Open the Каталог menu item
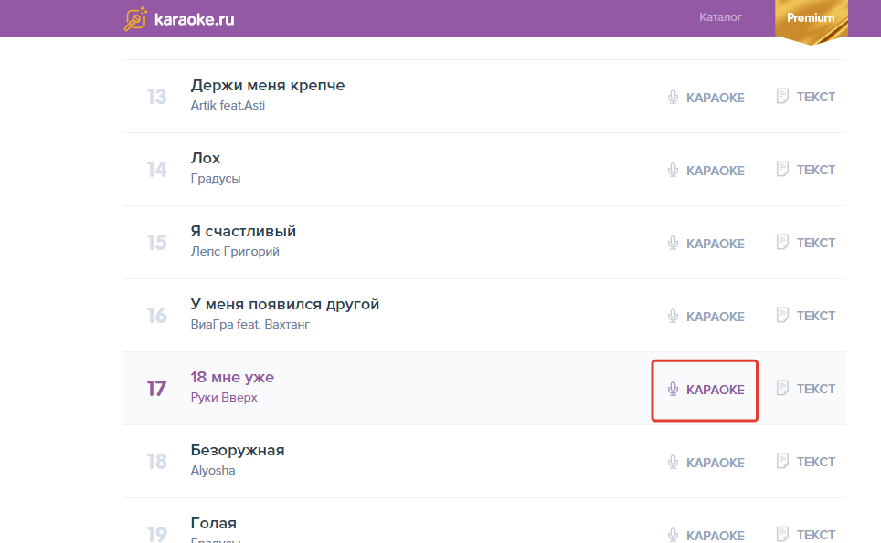881x543 pixels. click(x=720, y=17)
